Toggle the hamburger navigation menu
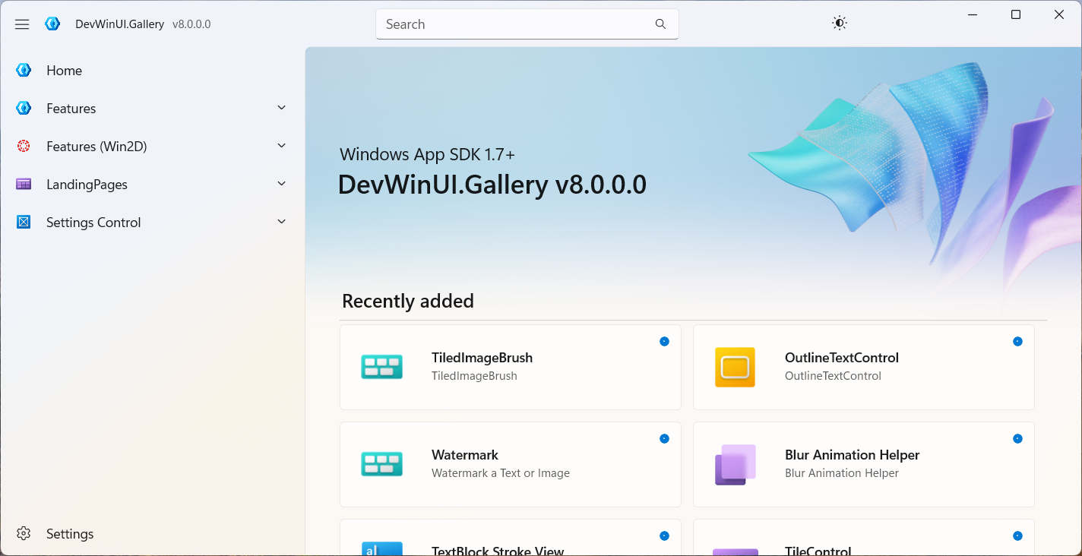The image size is (1082, 556). point(22,24)
